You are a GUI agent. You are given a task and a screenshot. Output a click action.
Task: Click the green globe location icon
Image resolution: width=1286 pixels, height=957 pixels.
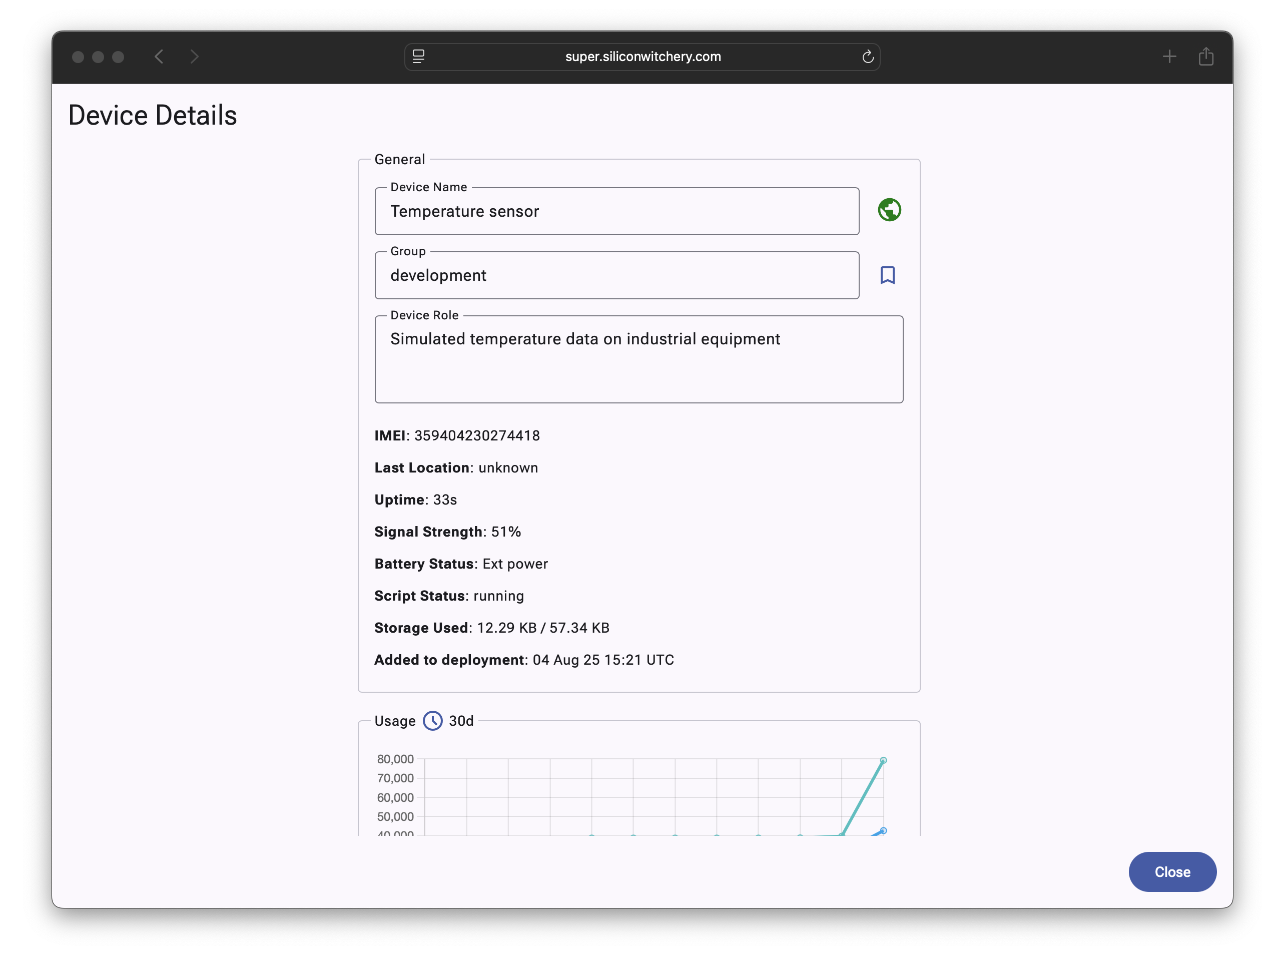[889, 210]
